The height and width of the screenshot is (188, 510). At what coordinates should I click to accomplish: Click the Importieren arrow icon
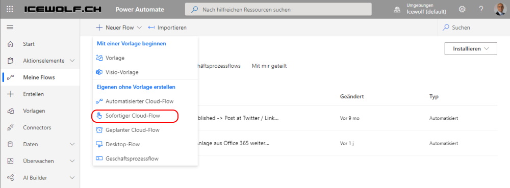pyautogui.click(x=151, y=28)
